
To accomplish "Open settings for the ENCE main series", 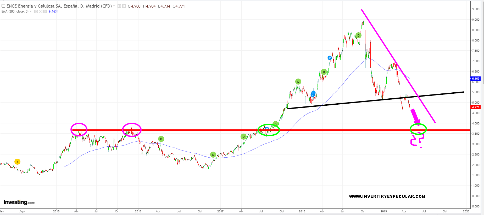I will click(124, 6).
